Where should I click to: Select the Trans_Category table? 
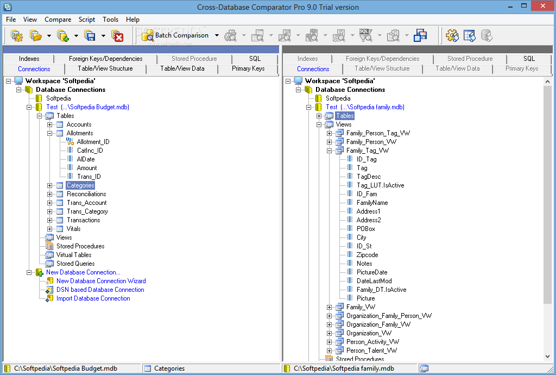87,211
